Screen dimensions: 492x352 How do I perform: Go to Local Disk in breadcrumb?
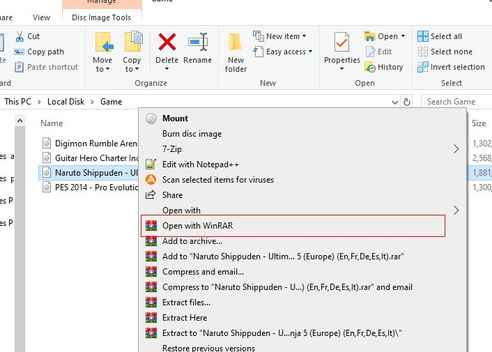coord(66,102)
